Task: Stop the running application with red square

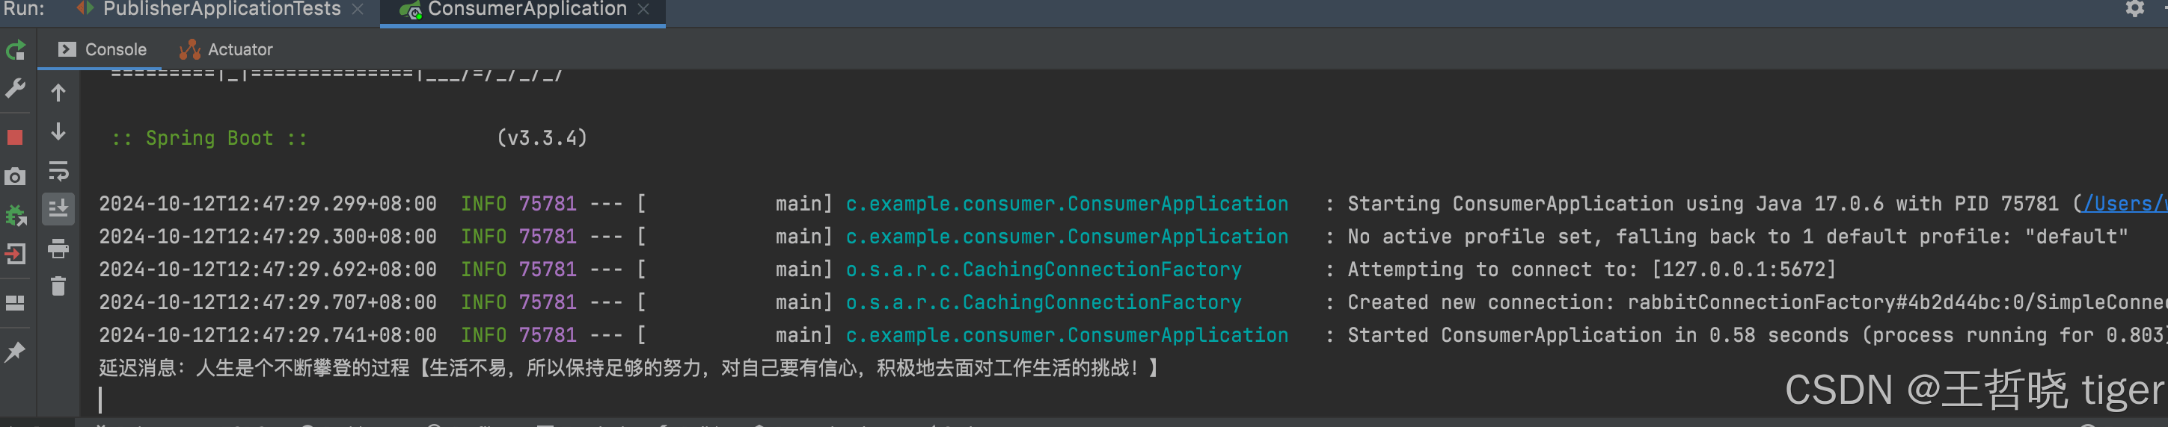Action: tap(15, 137)
